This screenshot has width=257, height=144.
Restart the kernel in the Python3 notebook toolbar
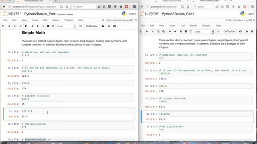191,32
